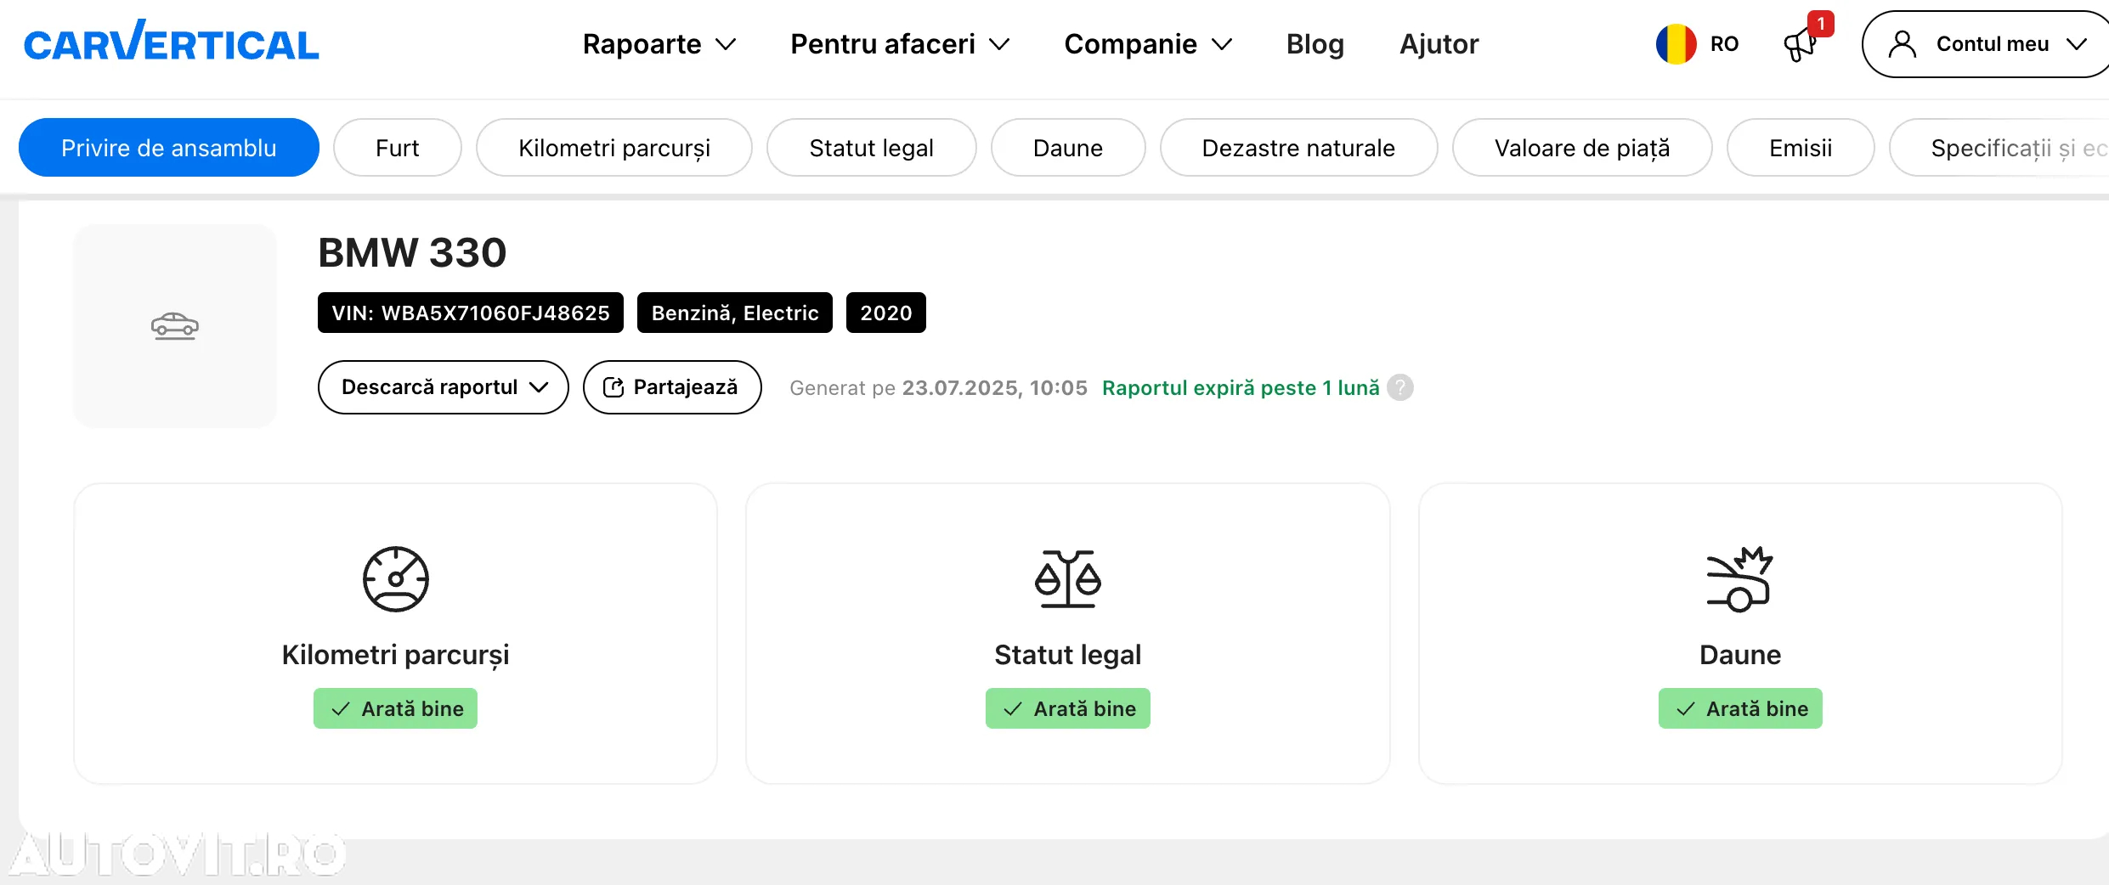Click the car placeholder thumbnail
Screen dimensions: 2109x885
tap(175, 326)
